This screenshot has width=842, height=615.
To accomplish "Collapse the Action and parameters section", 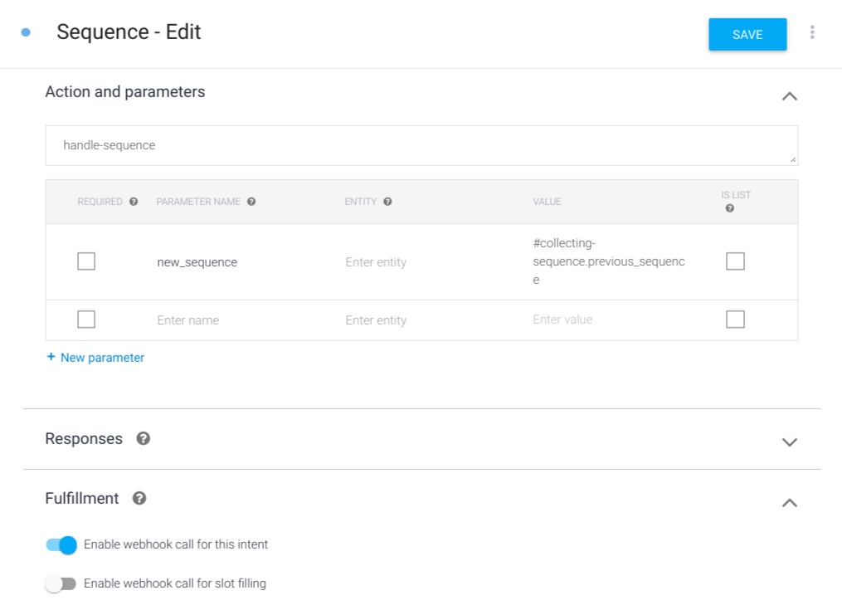I will 789,96.
